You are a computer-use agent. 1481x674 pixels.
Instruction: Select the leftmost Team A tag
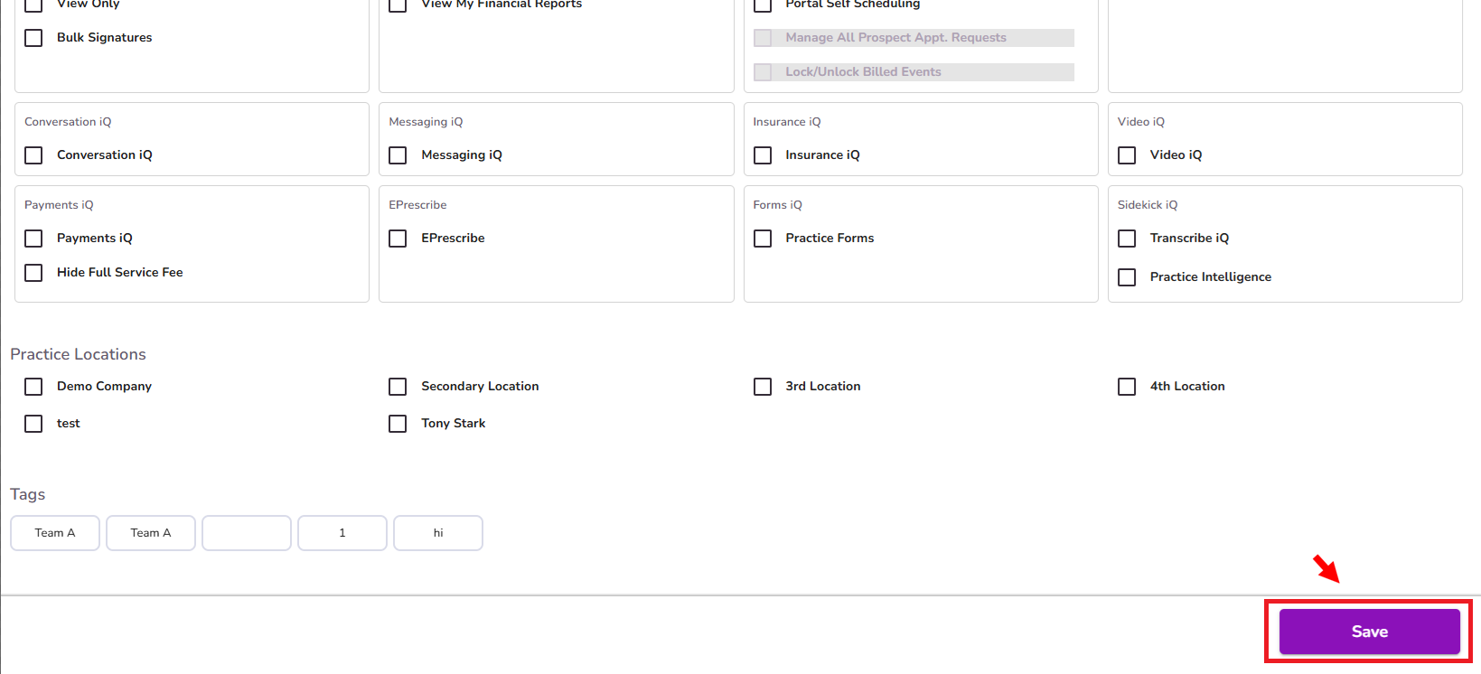(x=55, y=533)
